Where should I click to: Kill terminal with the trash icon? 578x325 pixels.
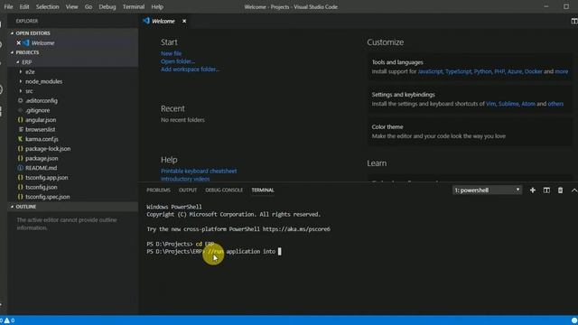pos(560,190)
